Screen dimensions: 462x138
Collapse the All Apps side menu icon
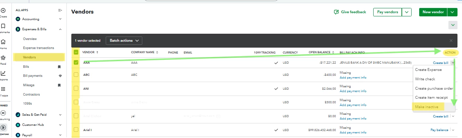tap(60, 10)
